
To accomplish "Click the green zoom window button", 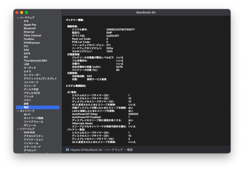I will click(x=26, y=12).
